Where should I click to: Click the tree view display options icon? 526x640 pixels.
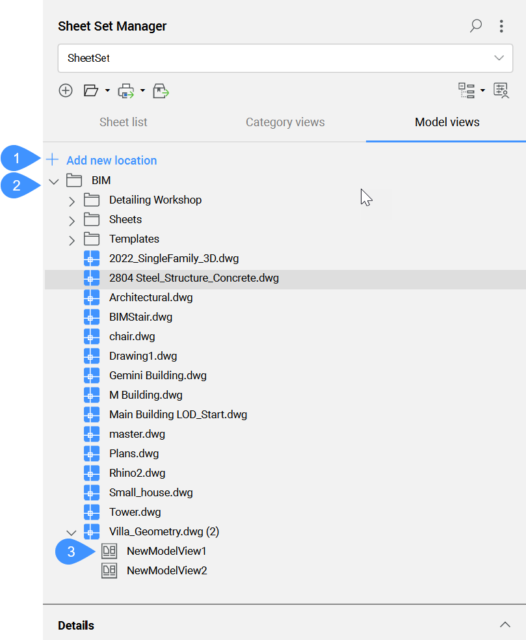point(467,90)
